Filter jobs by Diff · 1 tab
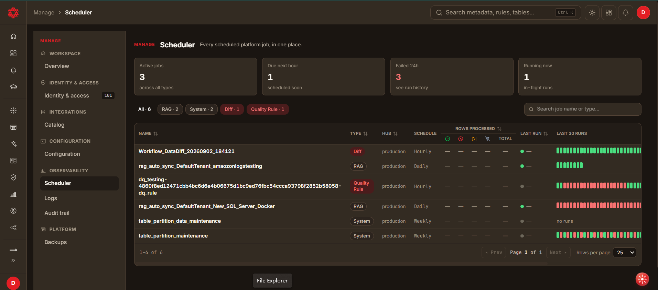 232,109
